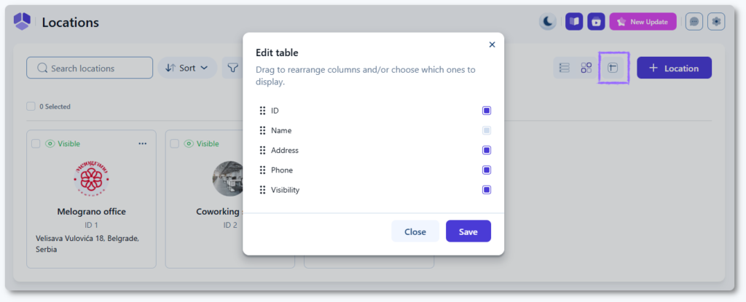Screen dimensions: 746x302
Task: Dismiss dialog with the X icon
Action: 492,44
